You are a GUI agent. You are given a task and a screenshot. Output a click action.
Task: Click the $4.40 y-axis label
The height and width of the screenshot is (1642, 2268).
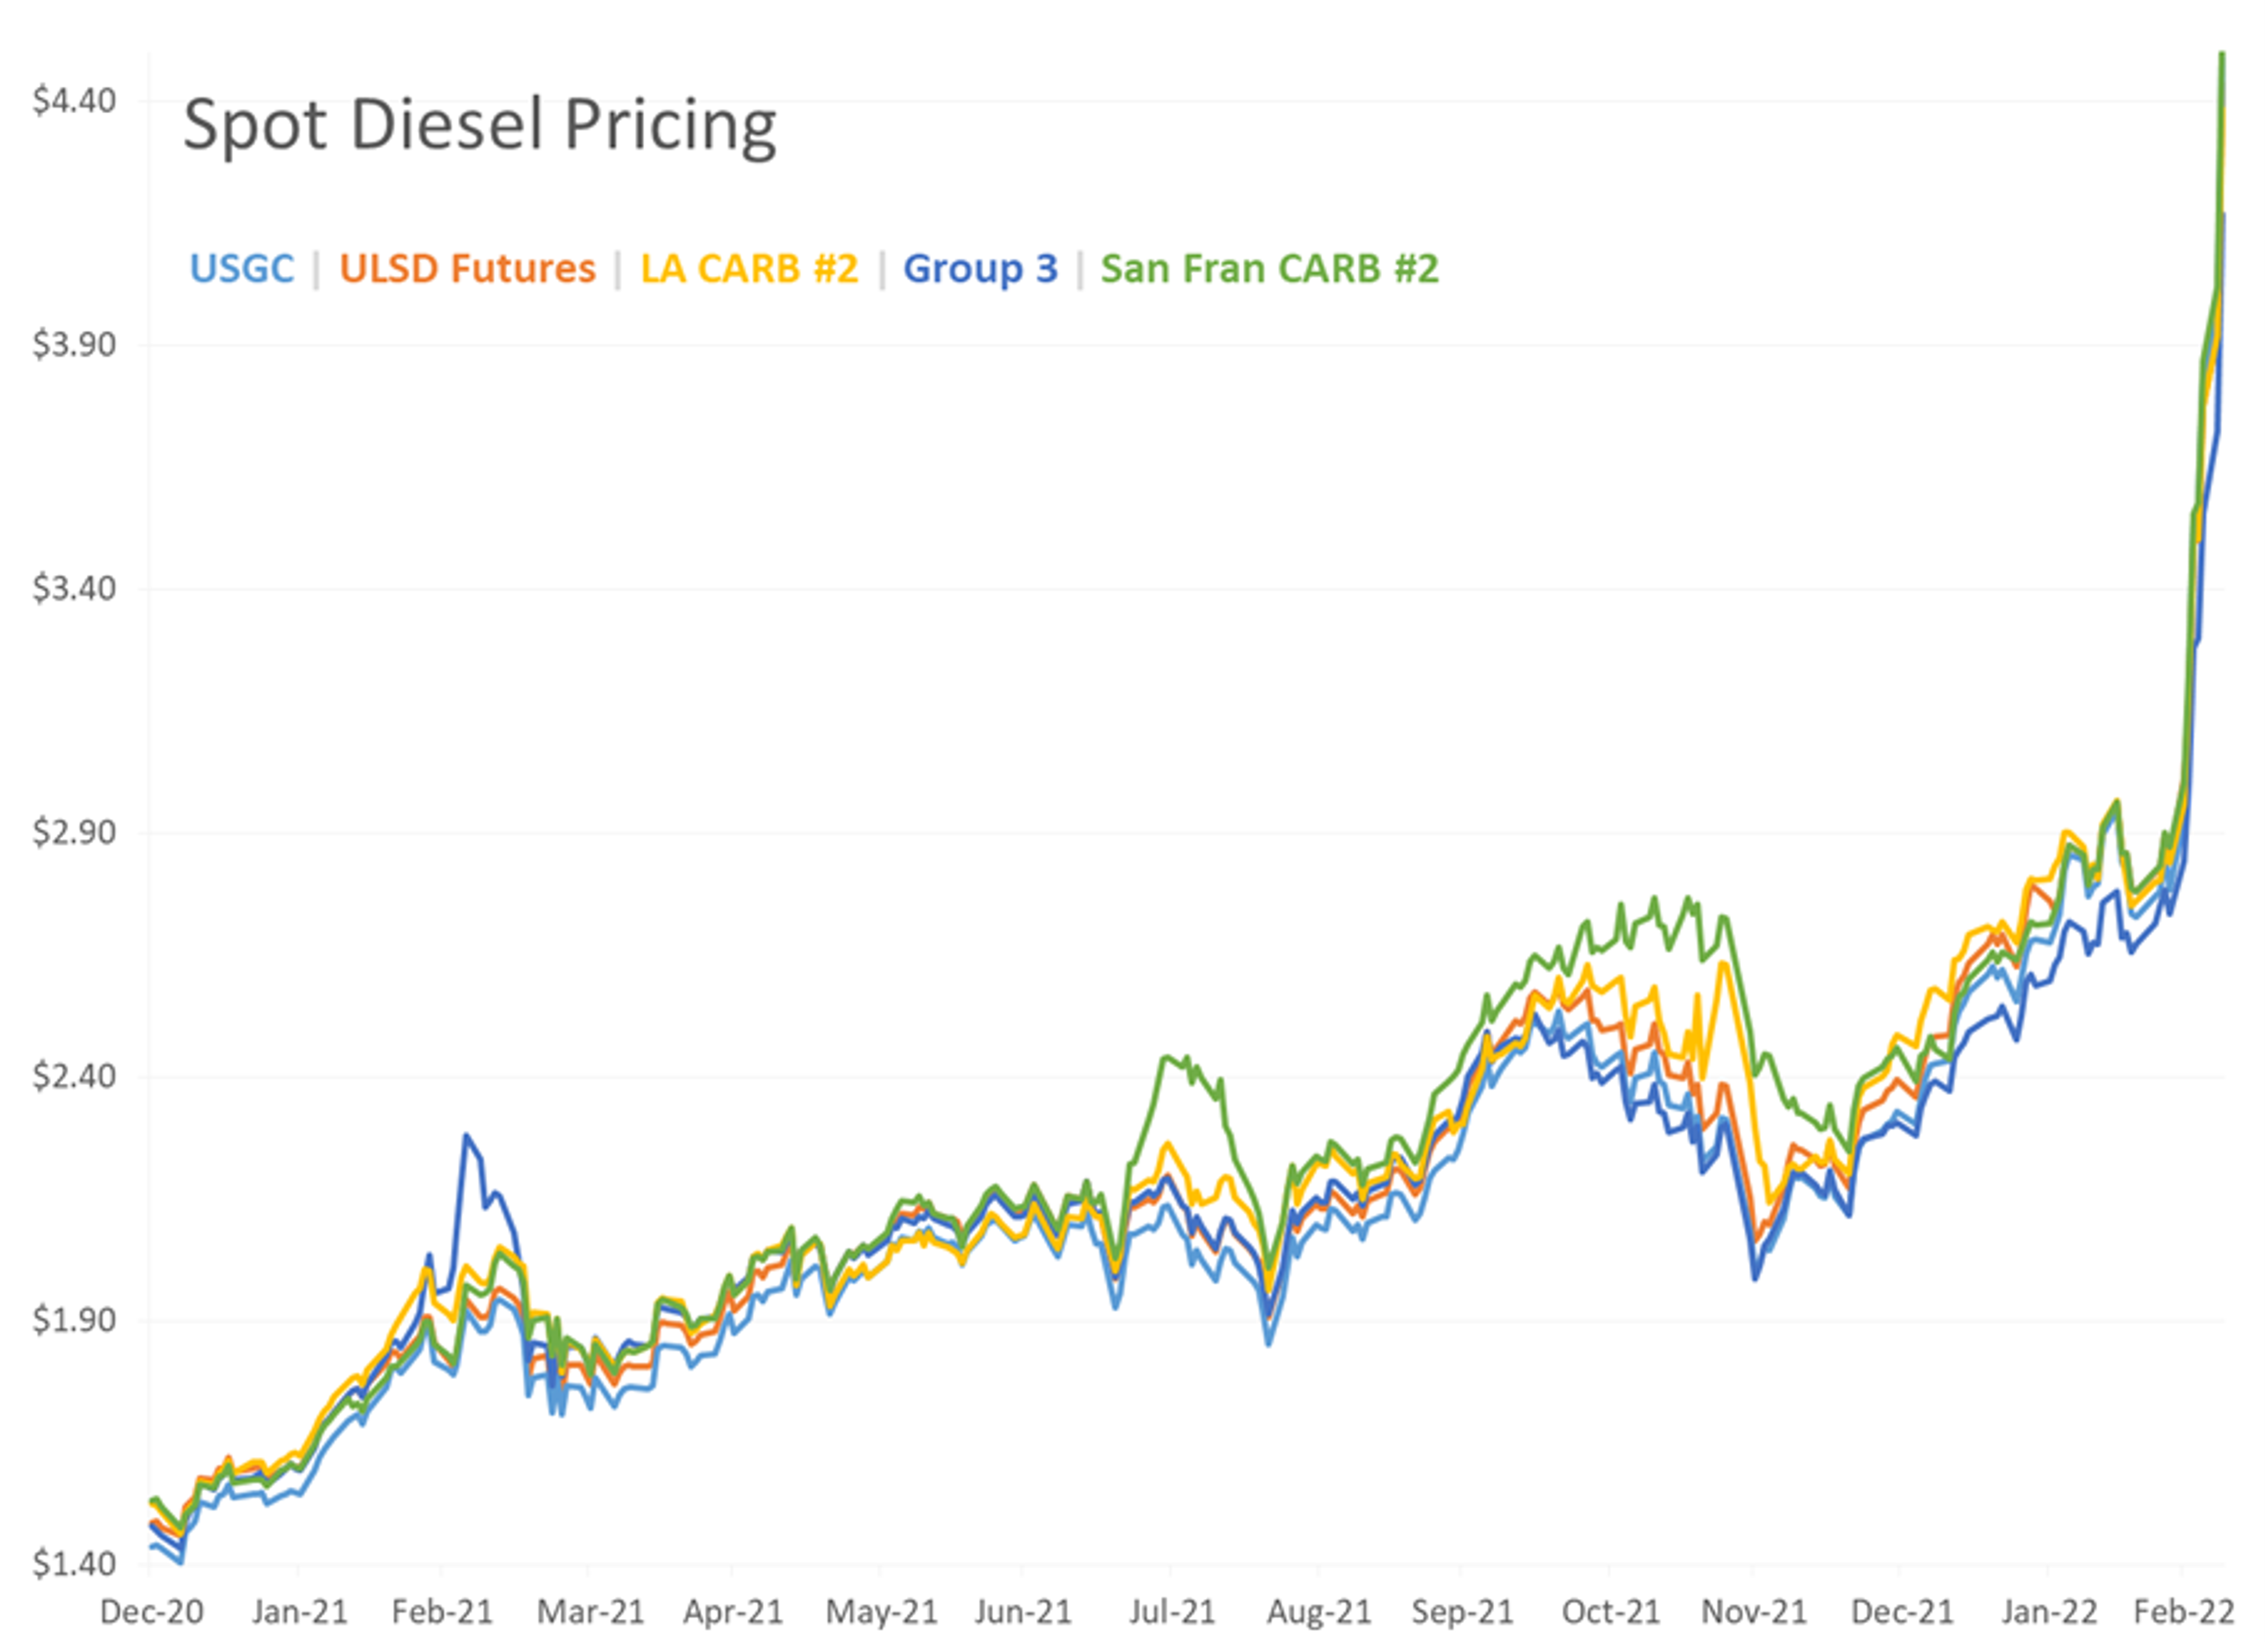(74, 101)
